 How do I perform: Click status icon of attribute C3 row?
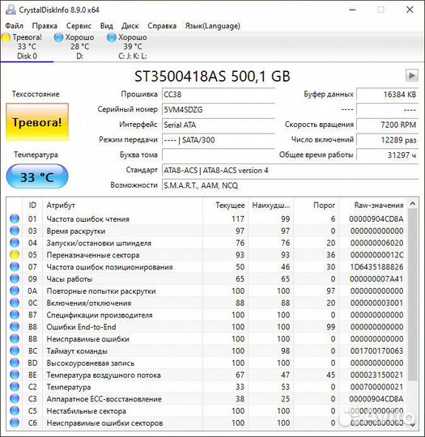point(15,398)
